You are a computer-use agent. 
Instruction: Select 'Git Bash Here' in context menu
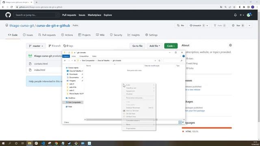(139, 117)
